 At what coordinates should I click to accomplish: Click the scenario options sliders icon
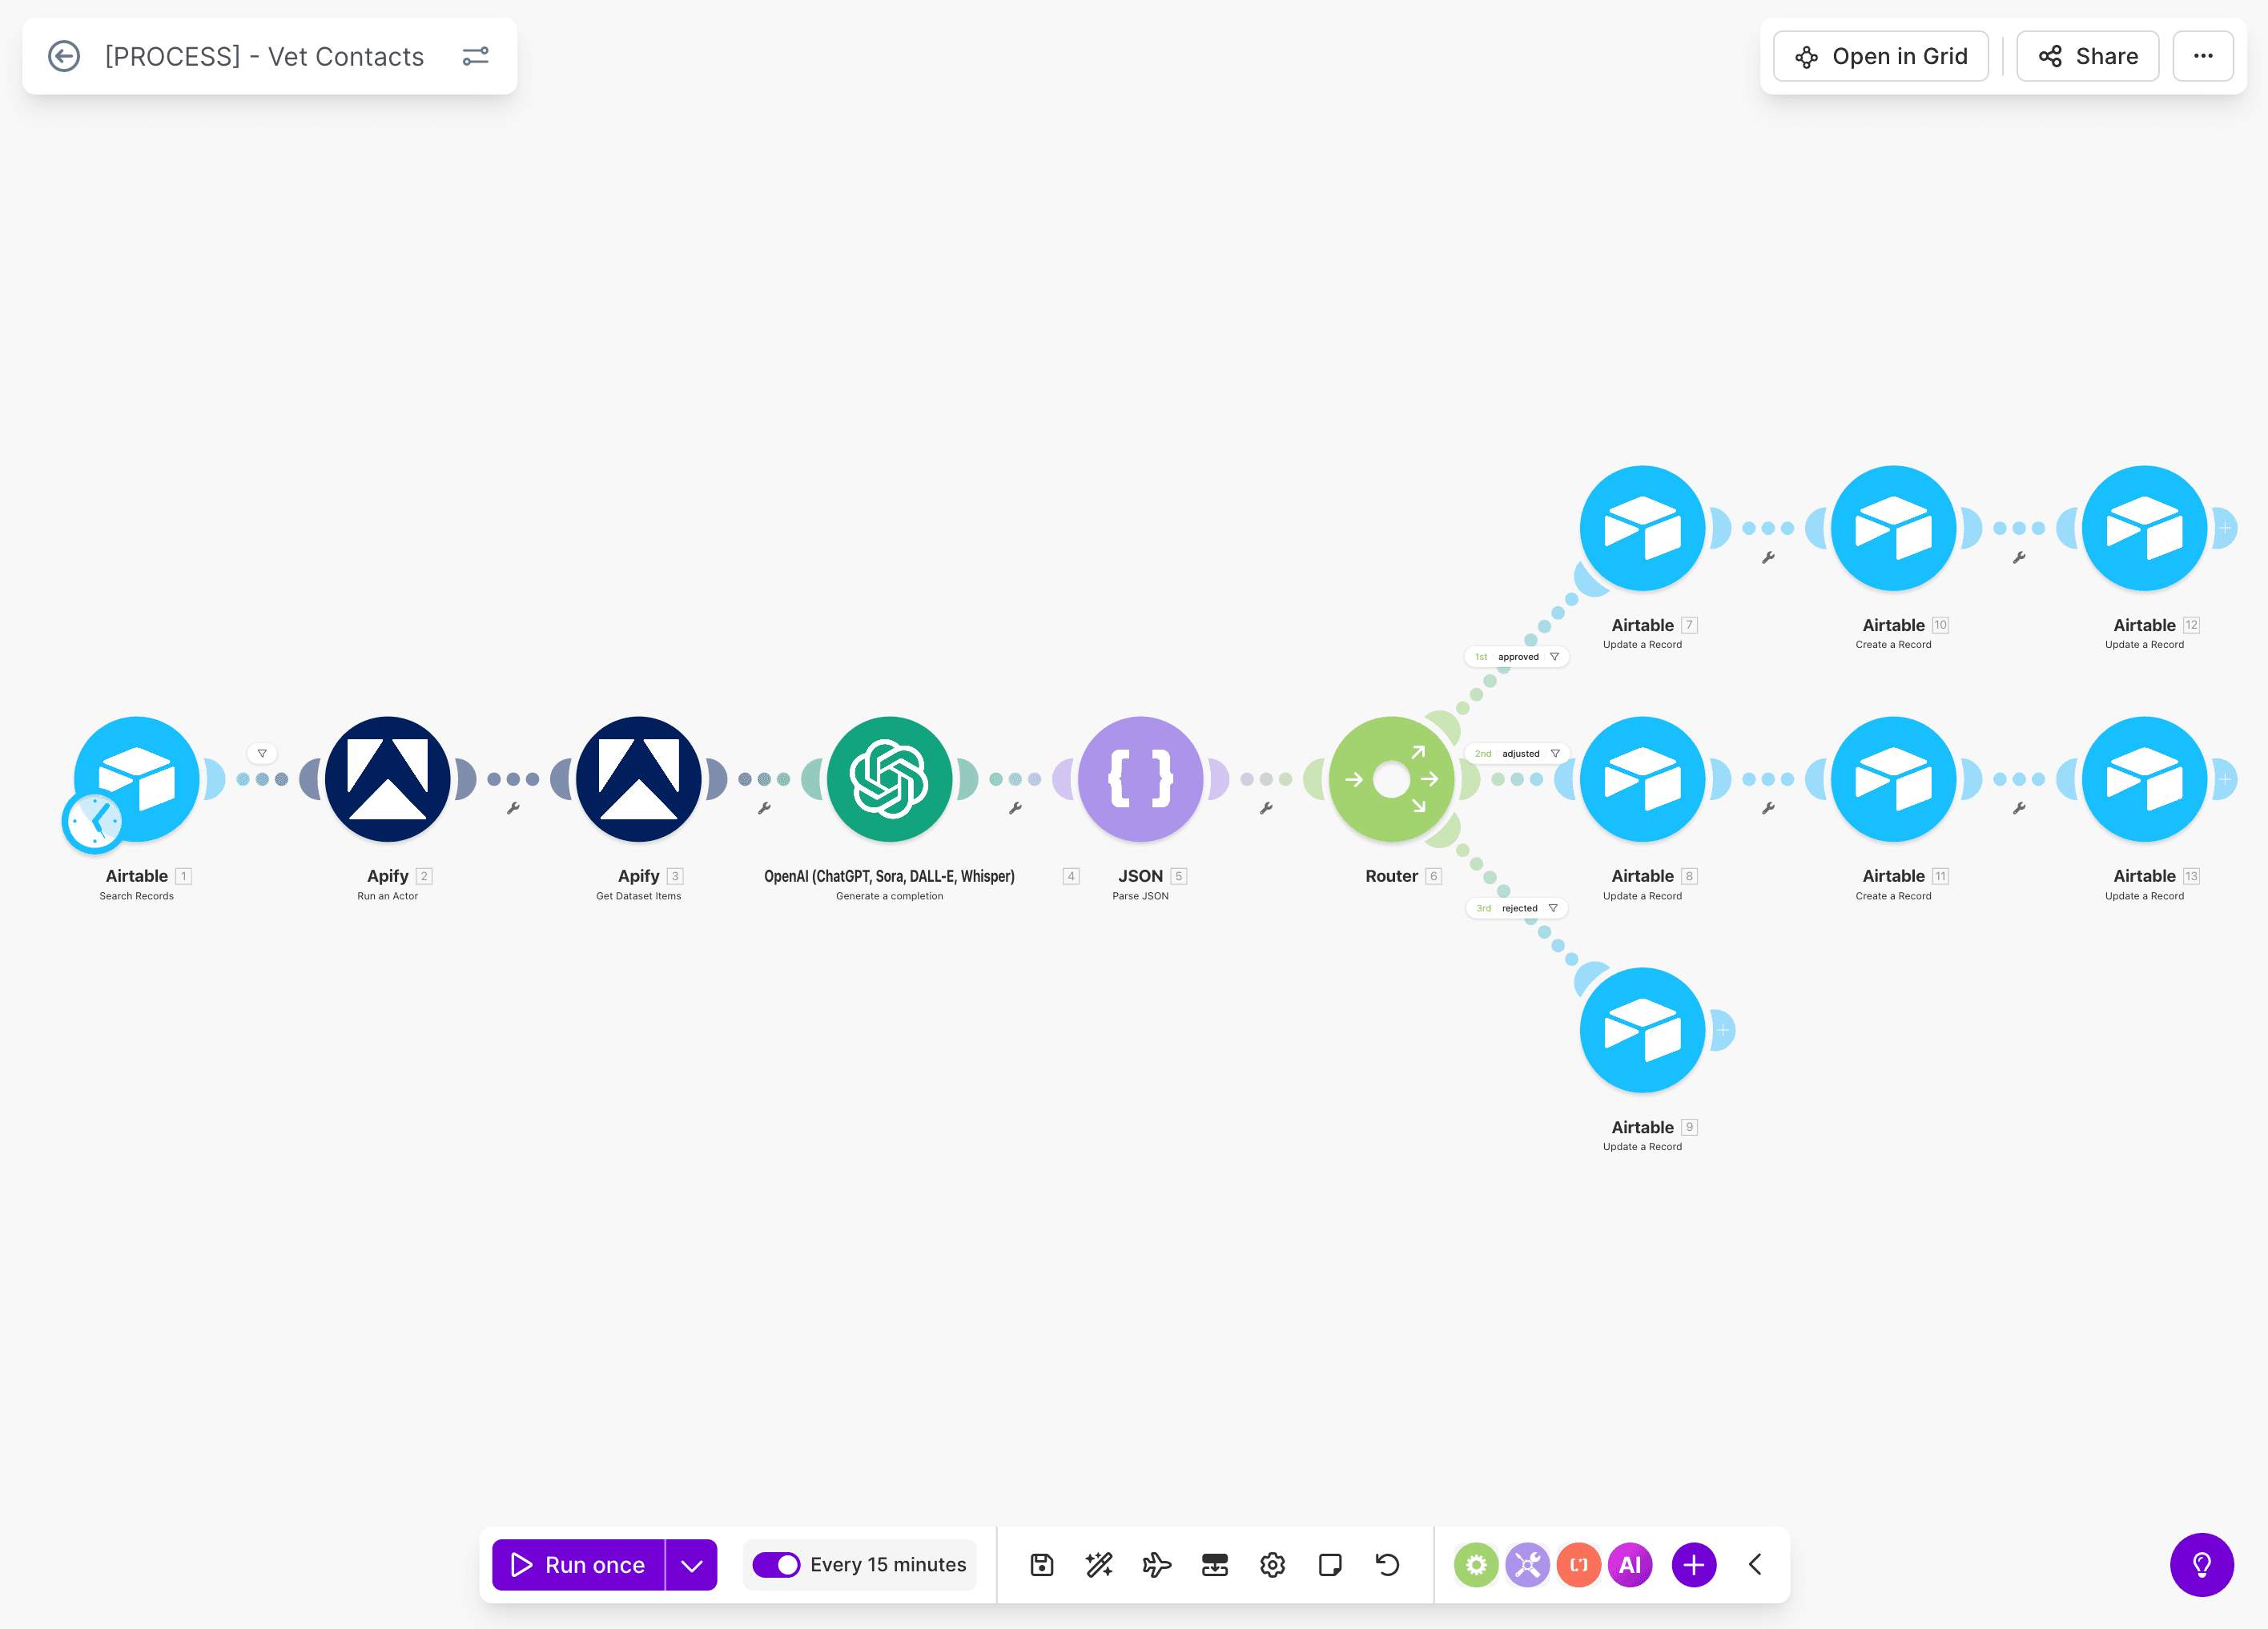476,56
